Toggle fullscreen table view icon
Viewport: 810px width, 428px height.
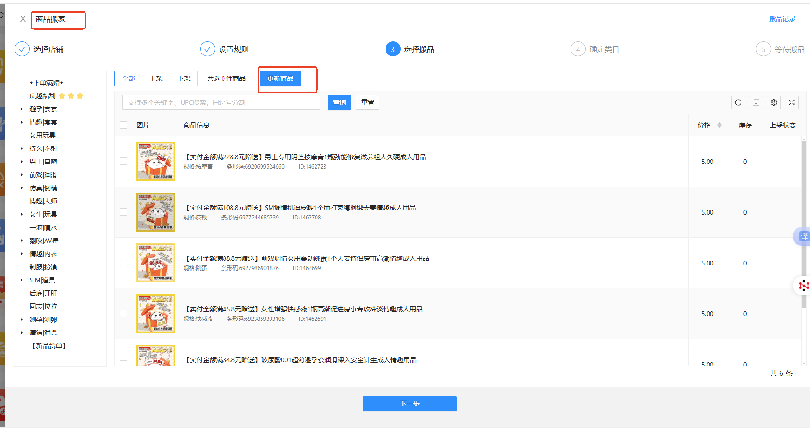[792, 102]
